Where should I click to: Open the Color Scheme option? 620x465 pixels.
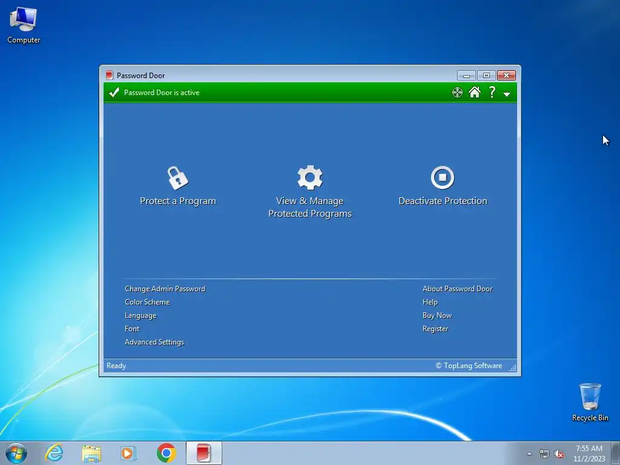tap(147, 302)
